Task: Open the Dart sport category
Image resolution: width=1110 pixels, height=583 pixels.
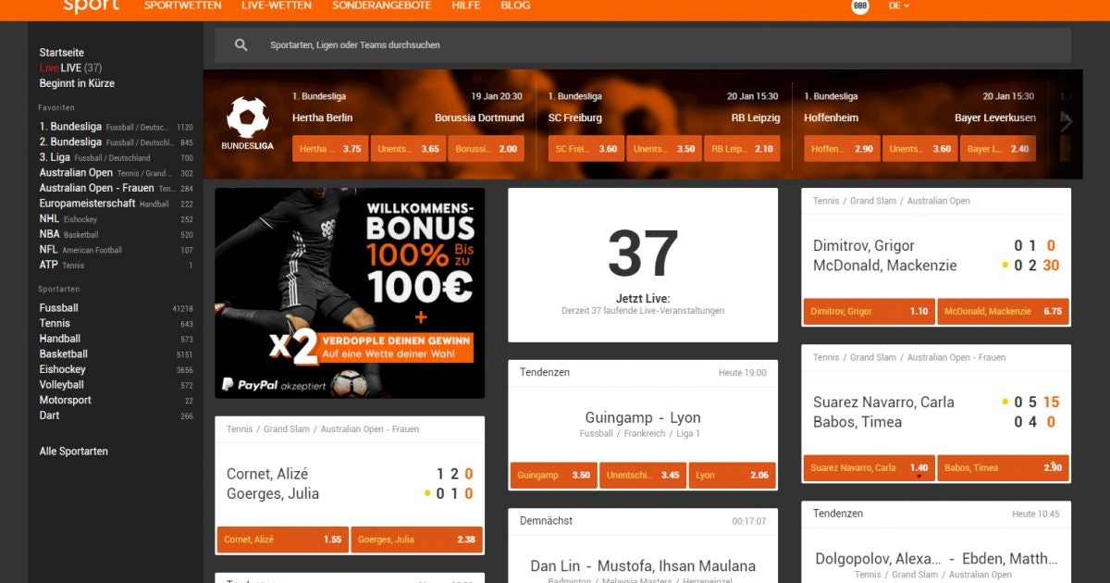Action: (116, 416)
